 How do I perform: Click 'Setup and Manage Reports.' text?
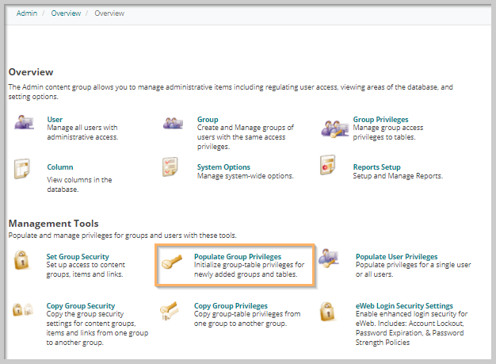398,176
